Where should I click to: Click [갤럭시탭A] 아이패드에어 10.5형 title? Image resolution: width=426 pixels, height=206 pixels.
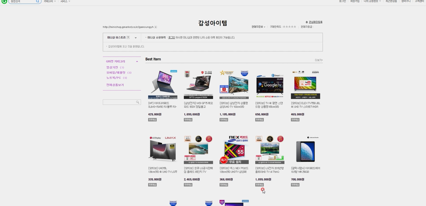point(306,170)
